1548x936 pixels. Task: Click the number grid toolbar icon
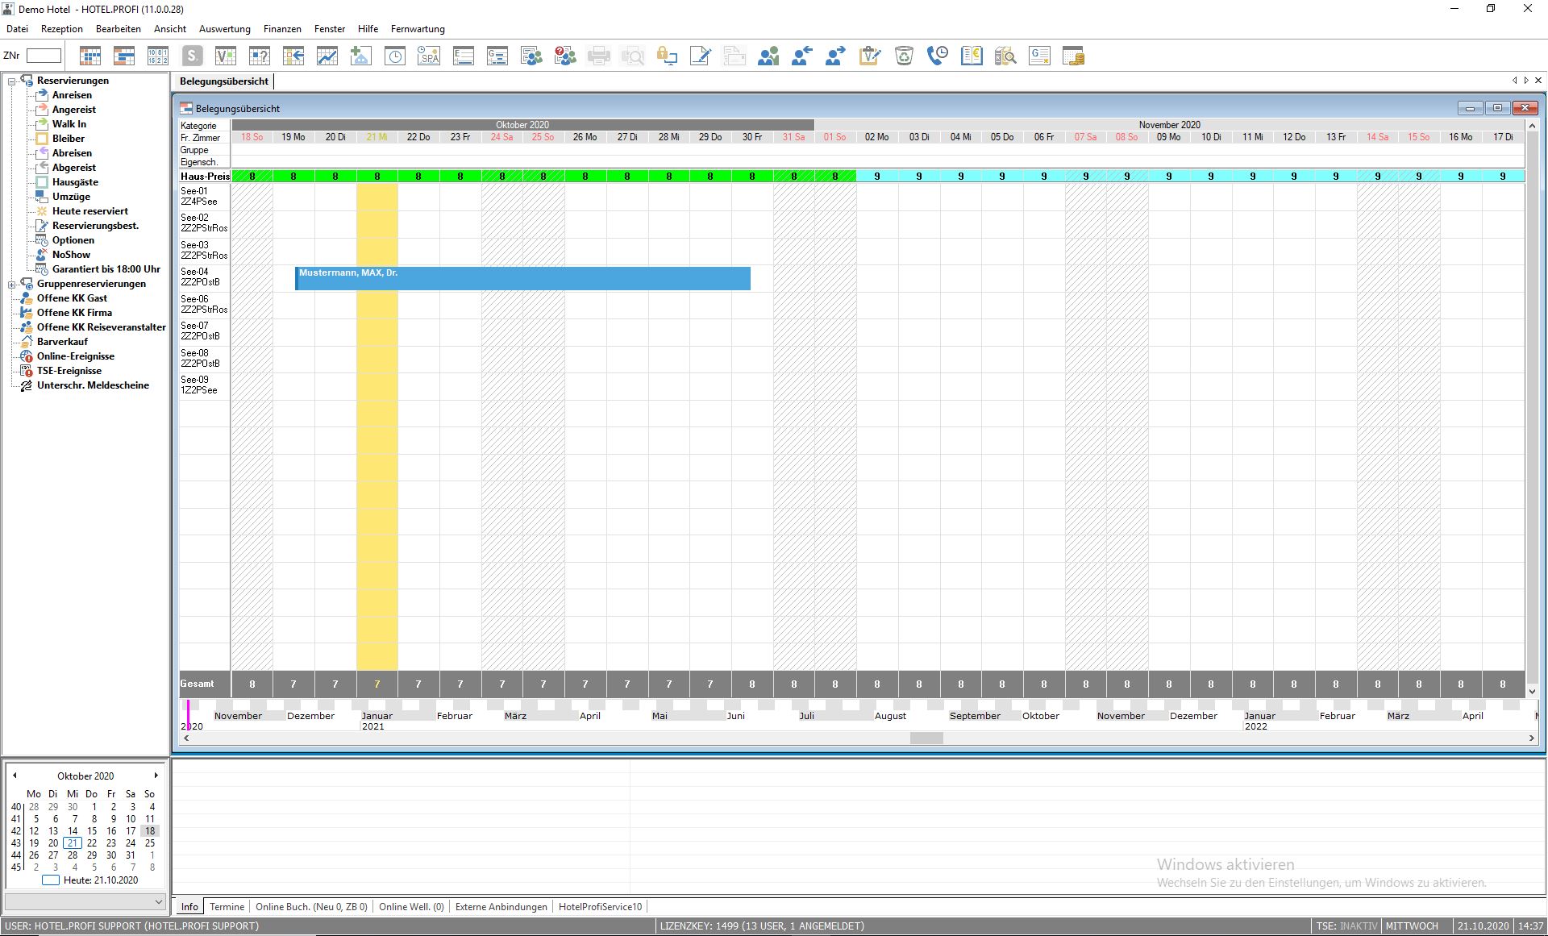158,56
